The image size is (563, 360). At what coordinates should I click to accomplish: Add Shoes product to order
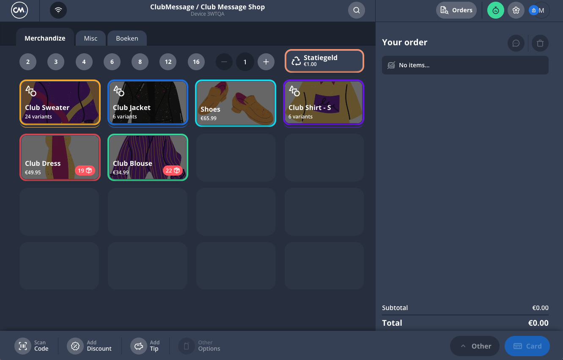click(x=236, y=103)
